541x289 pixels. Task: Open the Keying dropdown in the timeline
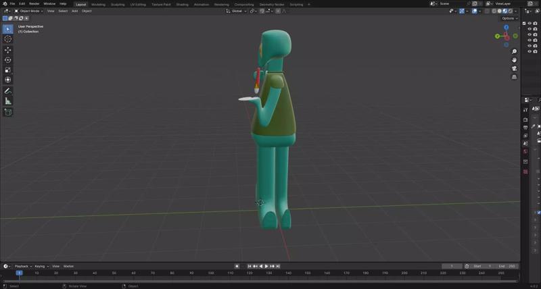point(41,266)
